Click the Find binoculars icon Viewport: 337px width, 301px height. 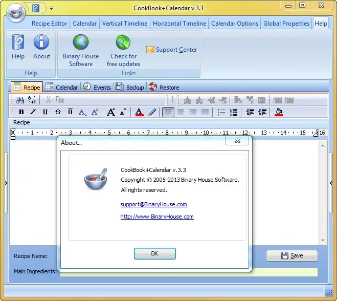pos(20,100)
